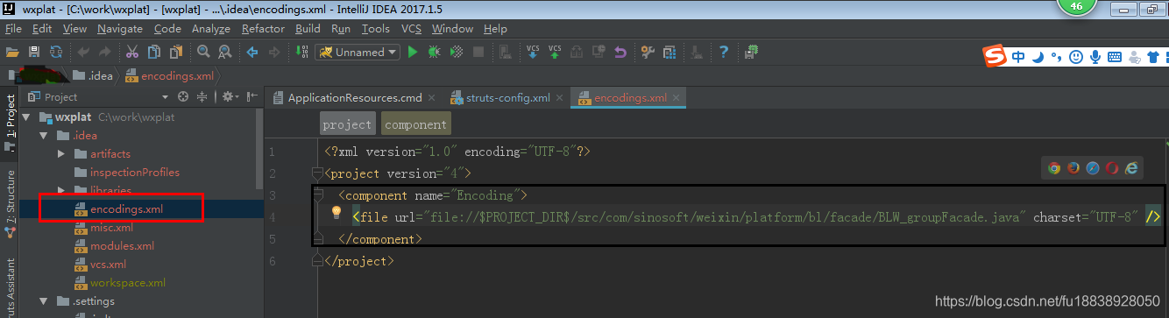Click the Help question mark icon
This screenshot has width=1169, height=318.
724,52
